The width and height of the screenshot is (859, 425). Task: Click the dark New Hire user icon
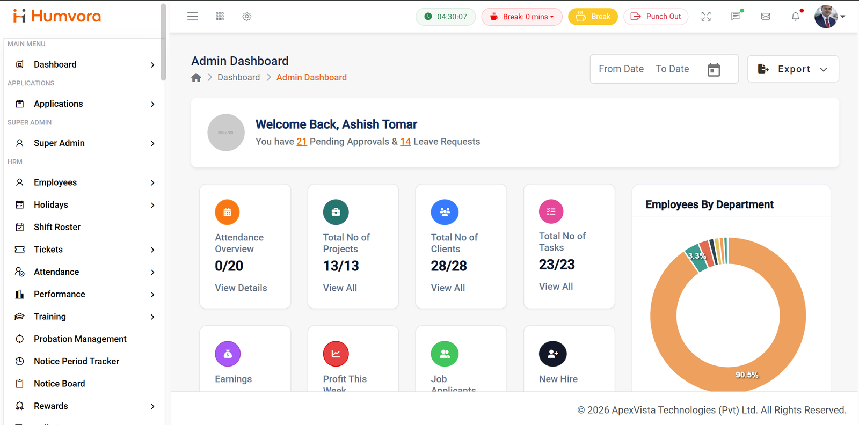(552, 354)
